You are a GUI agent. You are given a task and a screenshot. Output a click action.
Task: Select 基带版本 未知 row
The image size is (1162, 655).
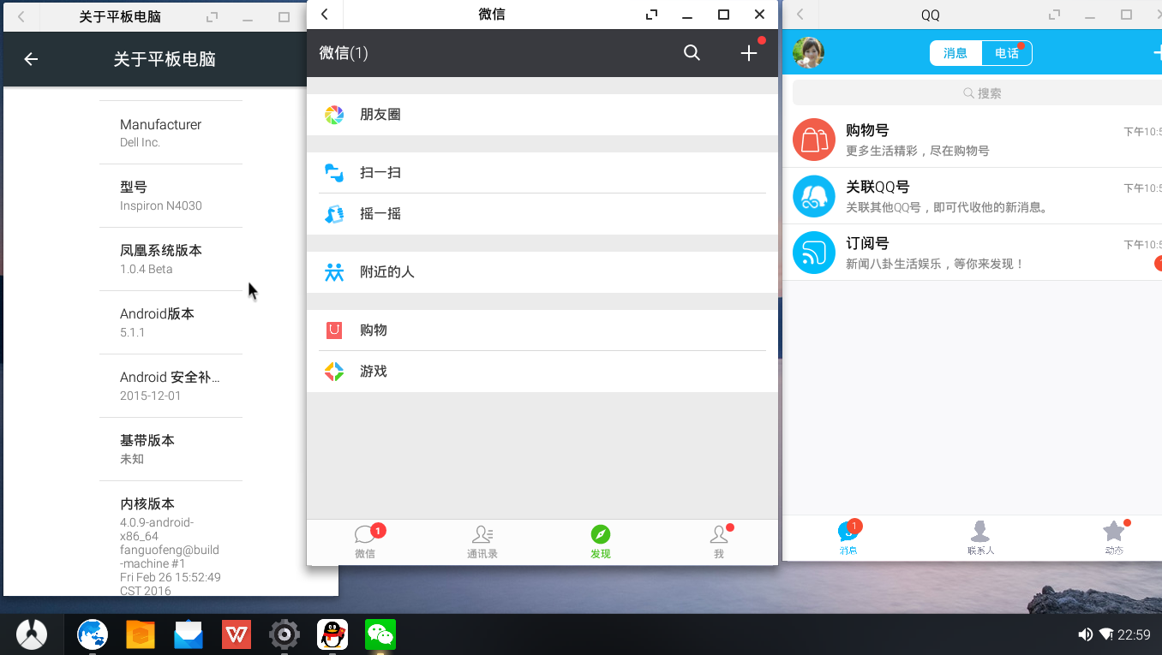point(171,450)
